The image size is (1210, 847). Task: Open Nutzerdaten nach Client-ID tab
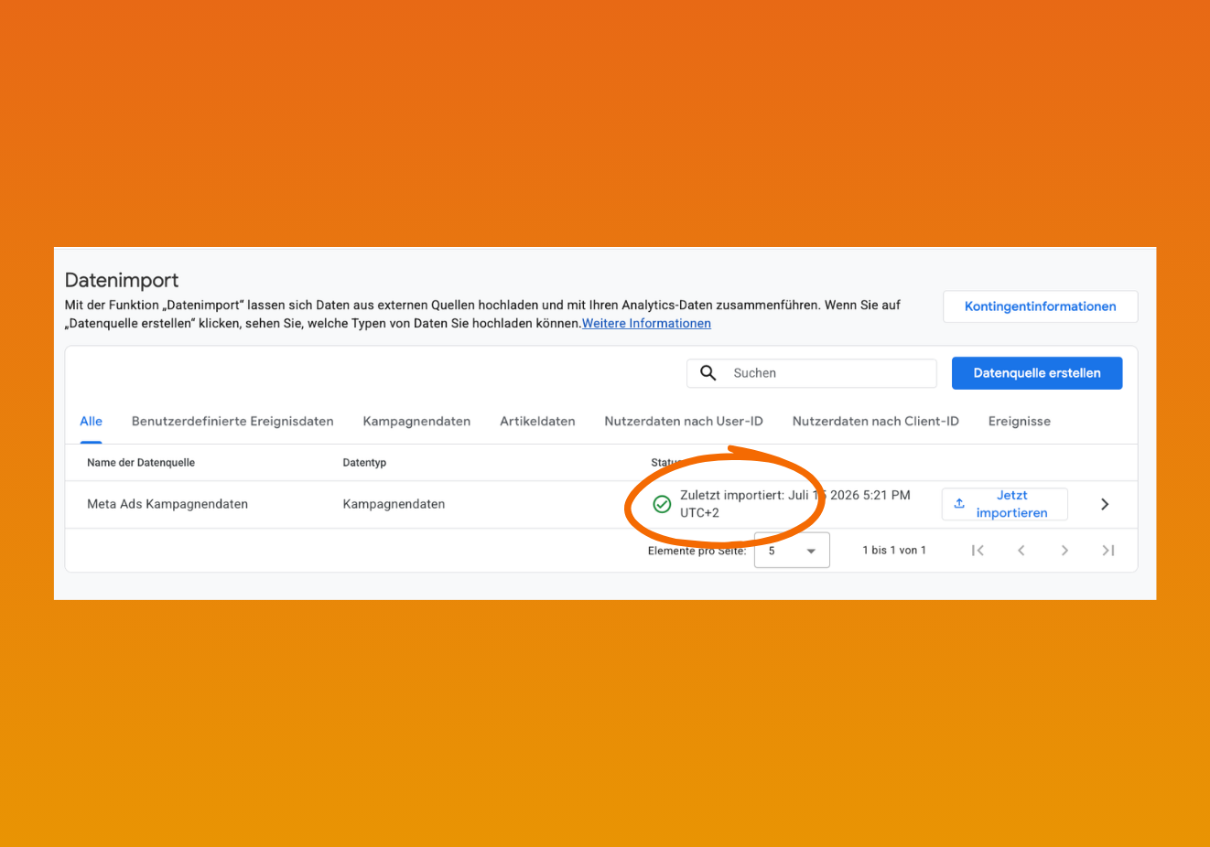[876, 422]
